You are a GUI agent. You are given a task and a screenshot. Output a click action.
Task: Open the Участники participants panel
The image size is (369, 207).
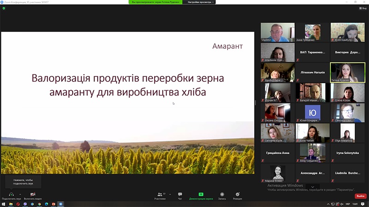click(160, 196)
